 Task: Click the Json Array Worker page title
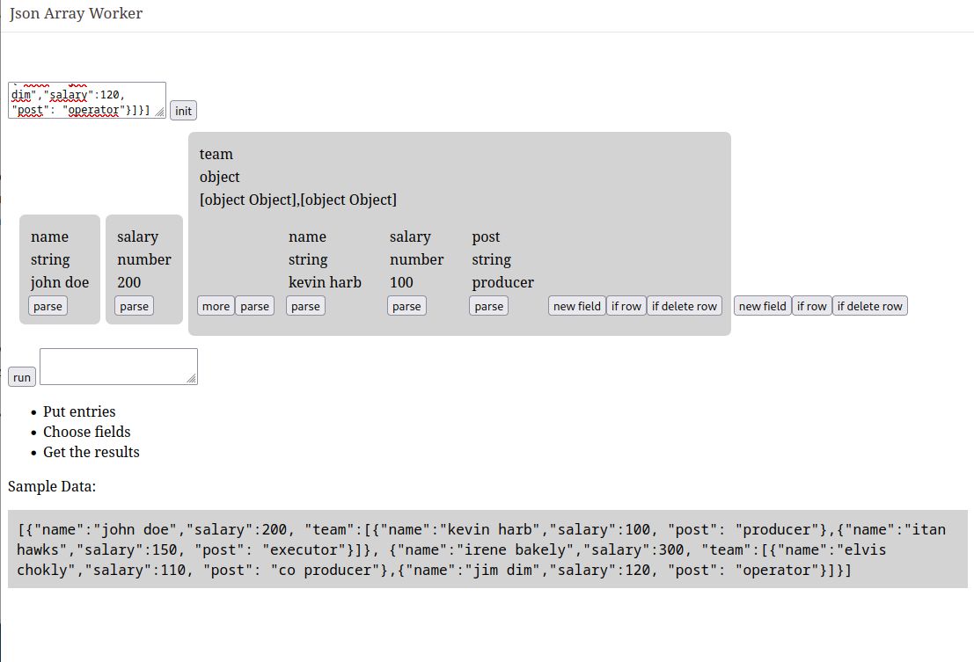[76, 13]
